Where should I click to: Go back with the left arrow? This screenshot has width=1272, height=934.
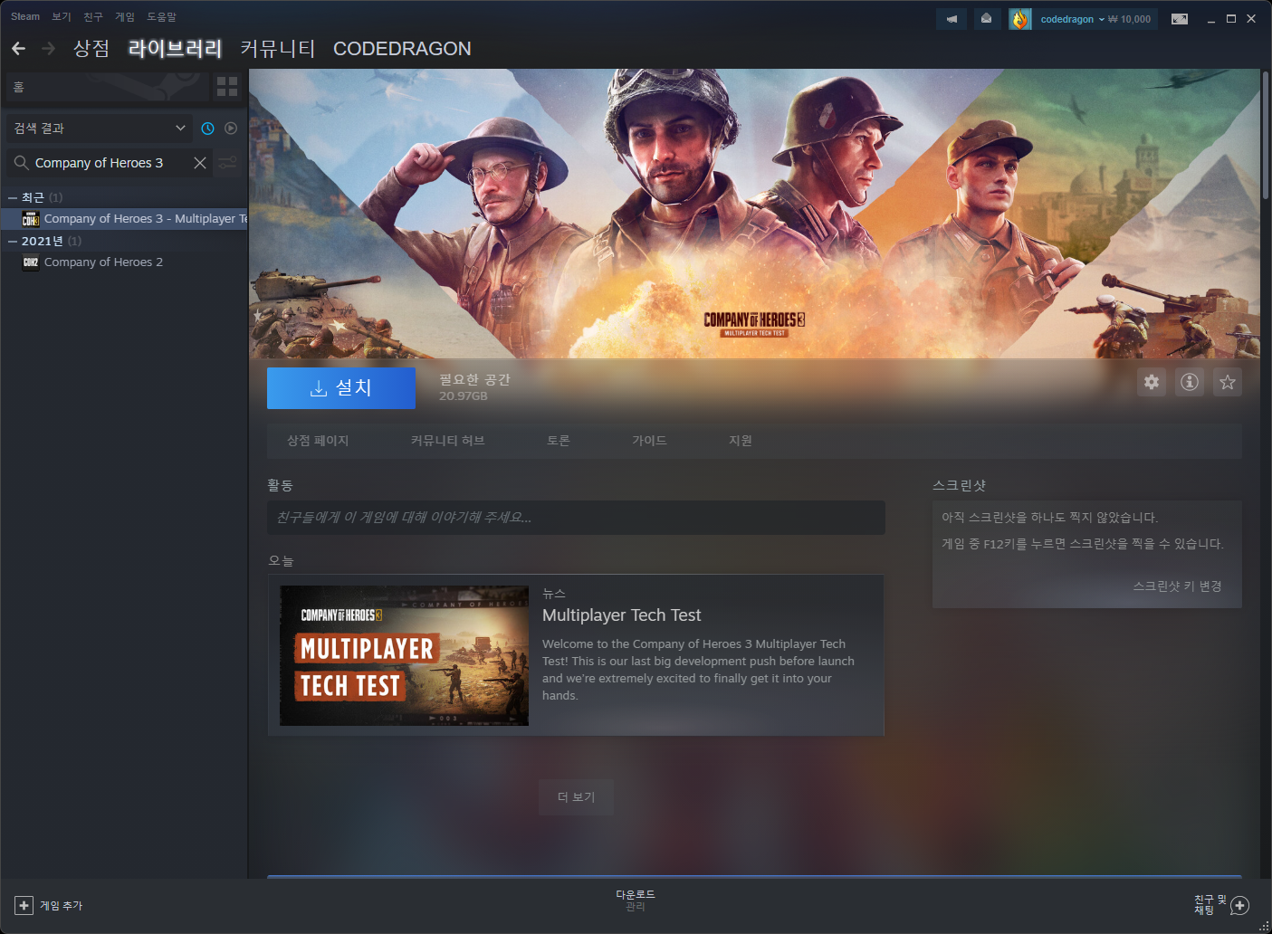18,48
